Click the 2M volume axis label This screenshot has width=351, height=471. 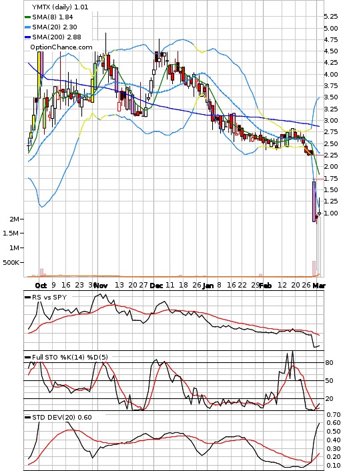click(14, 219)
